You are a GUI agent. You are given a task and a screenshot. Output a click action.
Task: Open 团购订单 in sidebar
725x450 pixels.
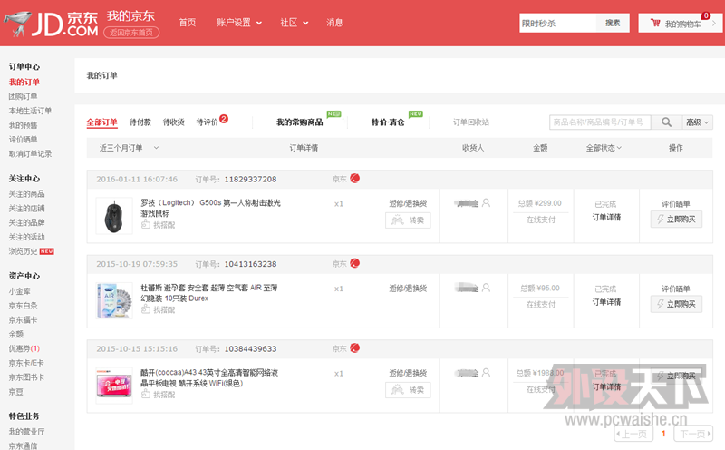[24, 96]
